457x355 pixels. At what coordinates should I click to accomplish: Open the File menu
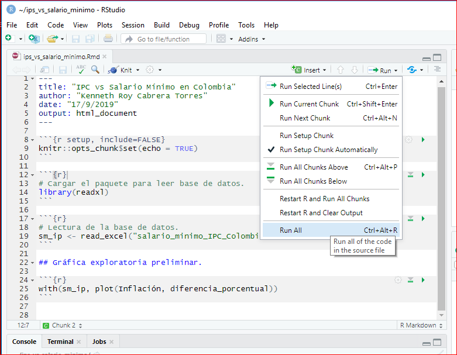tap(12, 25)
